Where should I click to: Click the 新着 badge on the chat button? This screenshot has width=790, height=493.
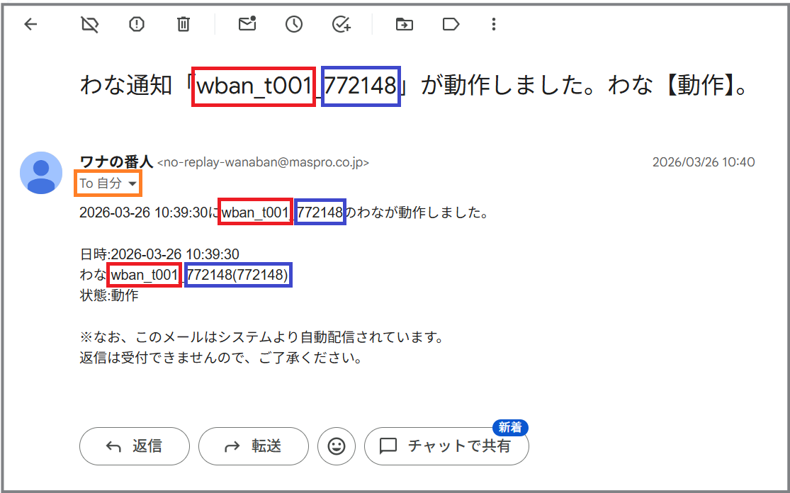[x=509, y=428]
